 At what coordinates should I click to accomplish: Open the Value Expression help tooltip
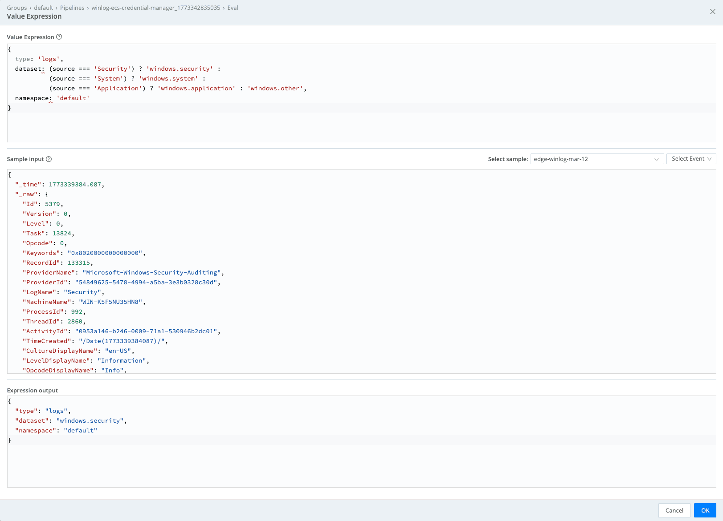(x=60, y=37)
